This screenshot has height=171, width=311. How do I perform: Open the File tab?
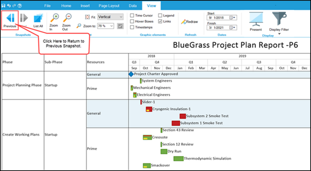[x=47, y=6]
